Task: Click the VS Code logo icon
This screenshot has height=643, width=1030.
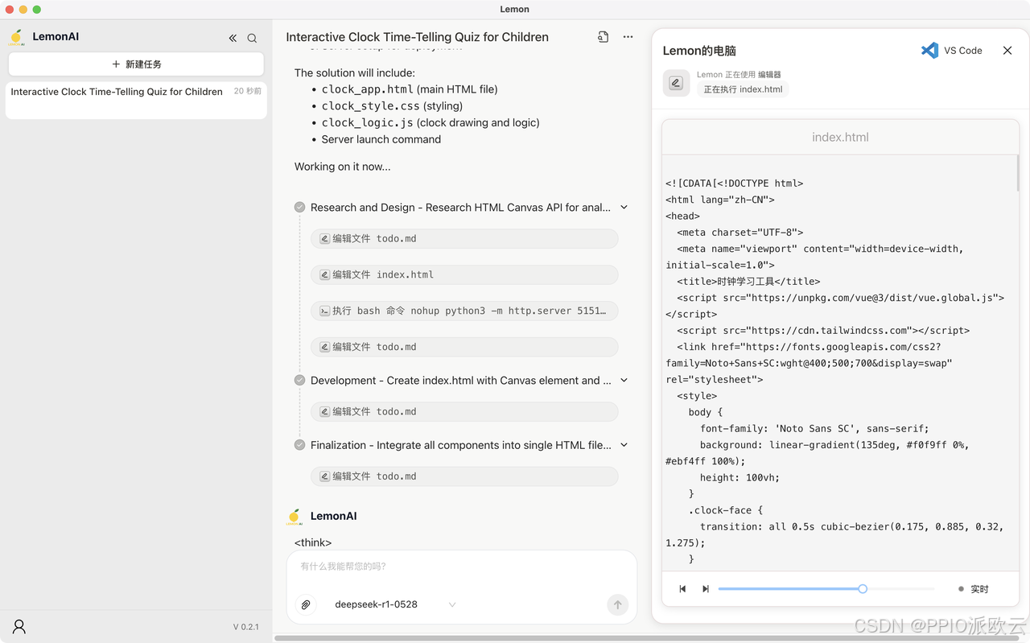Action: (929, 50)
